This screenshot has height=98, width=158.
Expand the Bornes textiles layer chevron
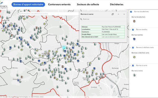(130, 30)
